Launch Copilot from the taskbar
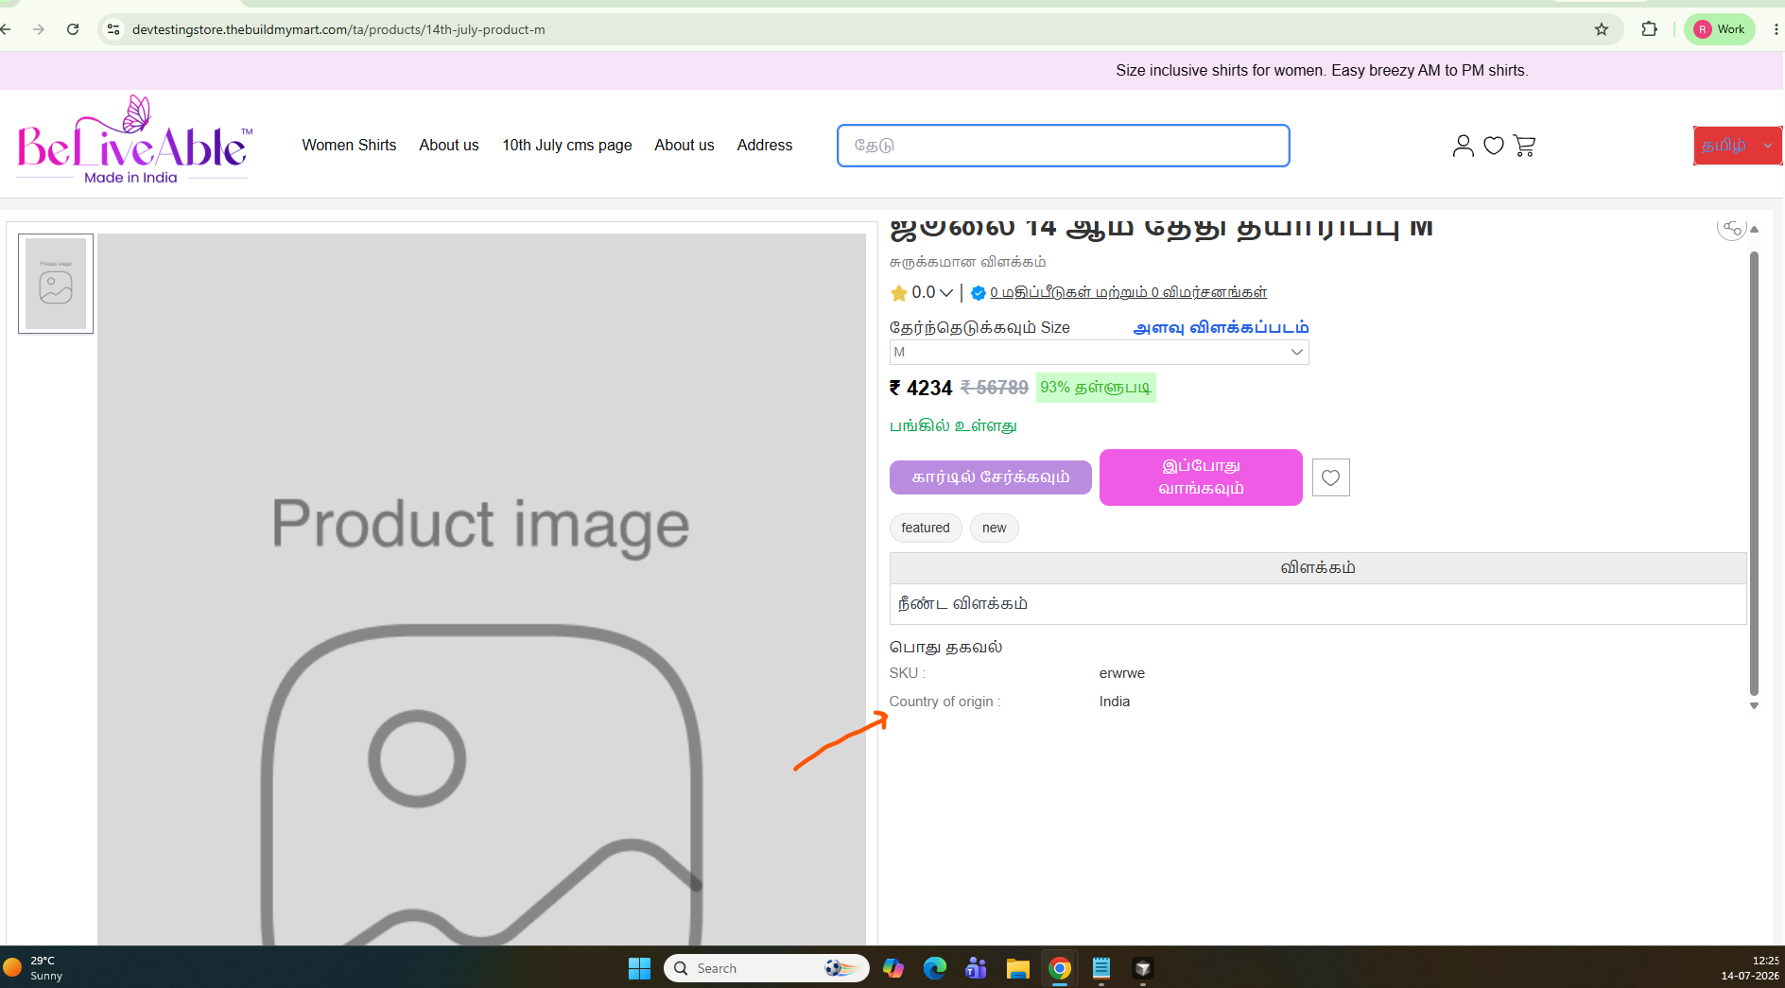1785x988 pixels. [x=893, y=968]
